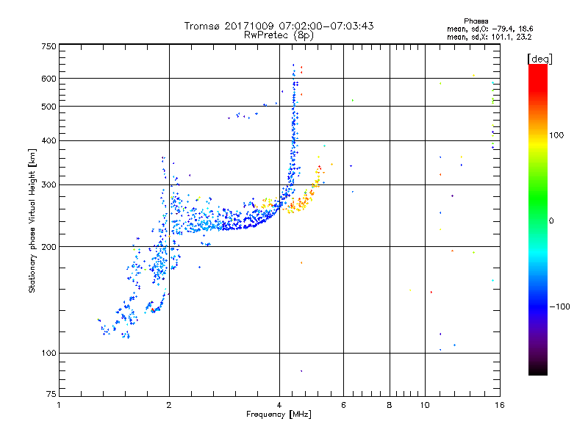
Task: Click the y-axis '75' tick label
Action: [x=51, y=394]
